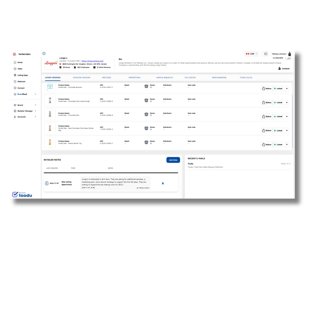This screenshot has width=314, height=314.
Task: Click the BrandFeed sidebar icon
Action: 15,94
